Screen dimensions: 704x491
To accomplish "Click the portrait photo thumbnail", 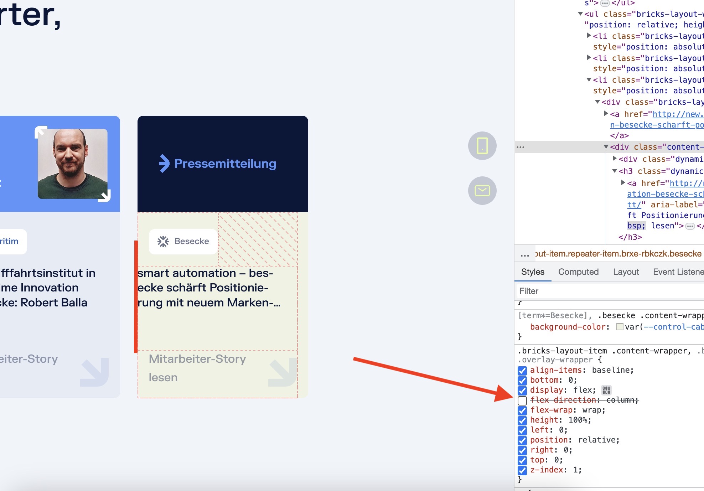I will pyautogui.click(x=73, y=164).
